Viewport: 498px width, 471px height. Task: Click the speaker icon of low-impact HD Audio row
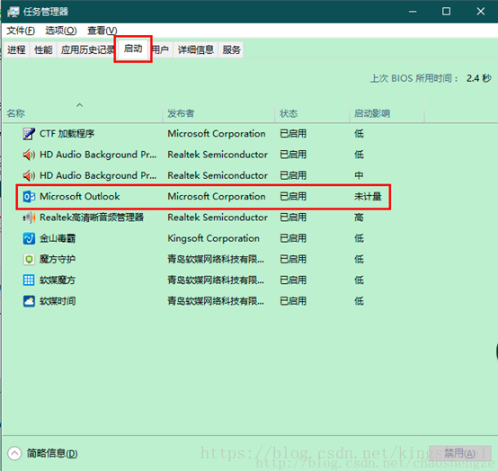29,155
